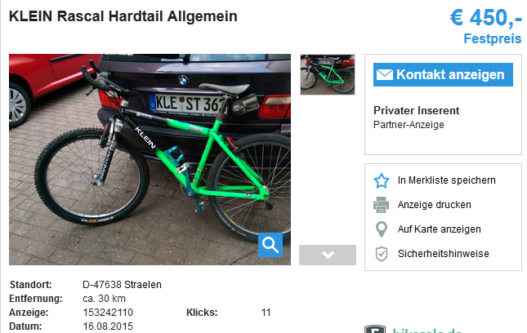Image resolution: width=527 pixels, height=333 pixels.
Task: Select the small bike thumbnail
Action: pos(328,74)
